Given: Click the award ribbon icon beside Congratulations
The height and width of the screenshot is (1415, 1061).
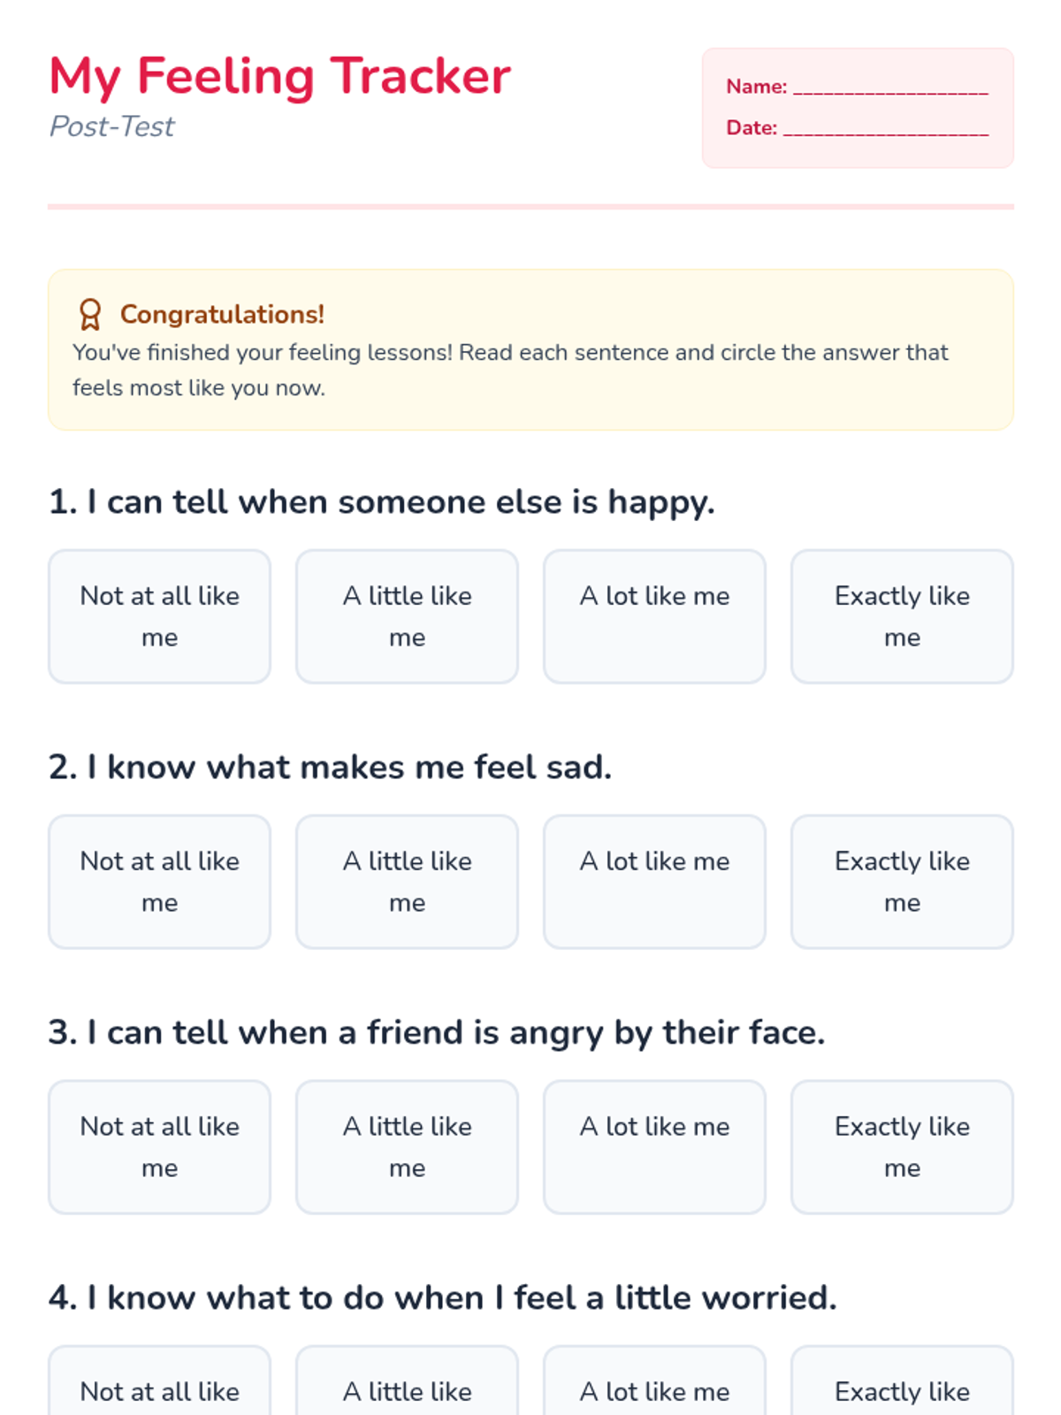Looking at the screenshot, I should click(x=89, y=315).
